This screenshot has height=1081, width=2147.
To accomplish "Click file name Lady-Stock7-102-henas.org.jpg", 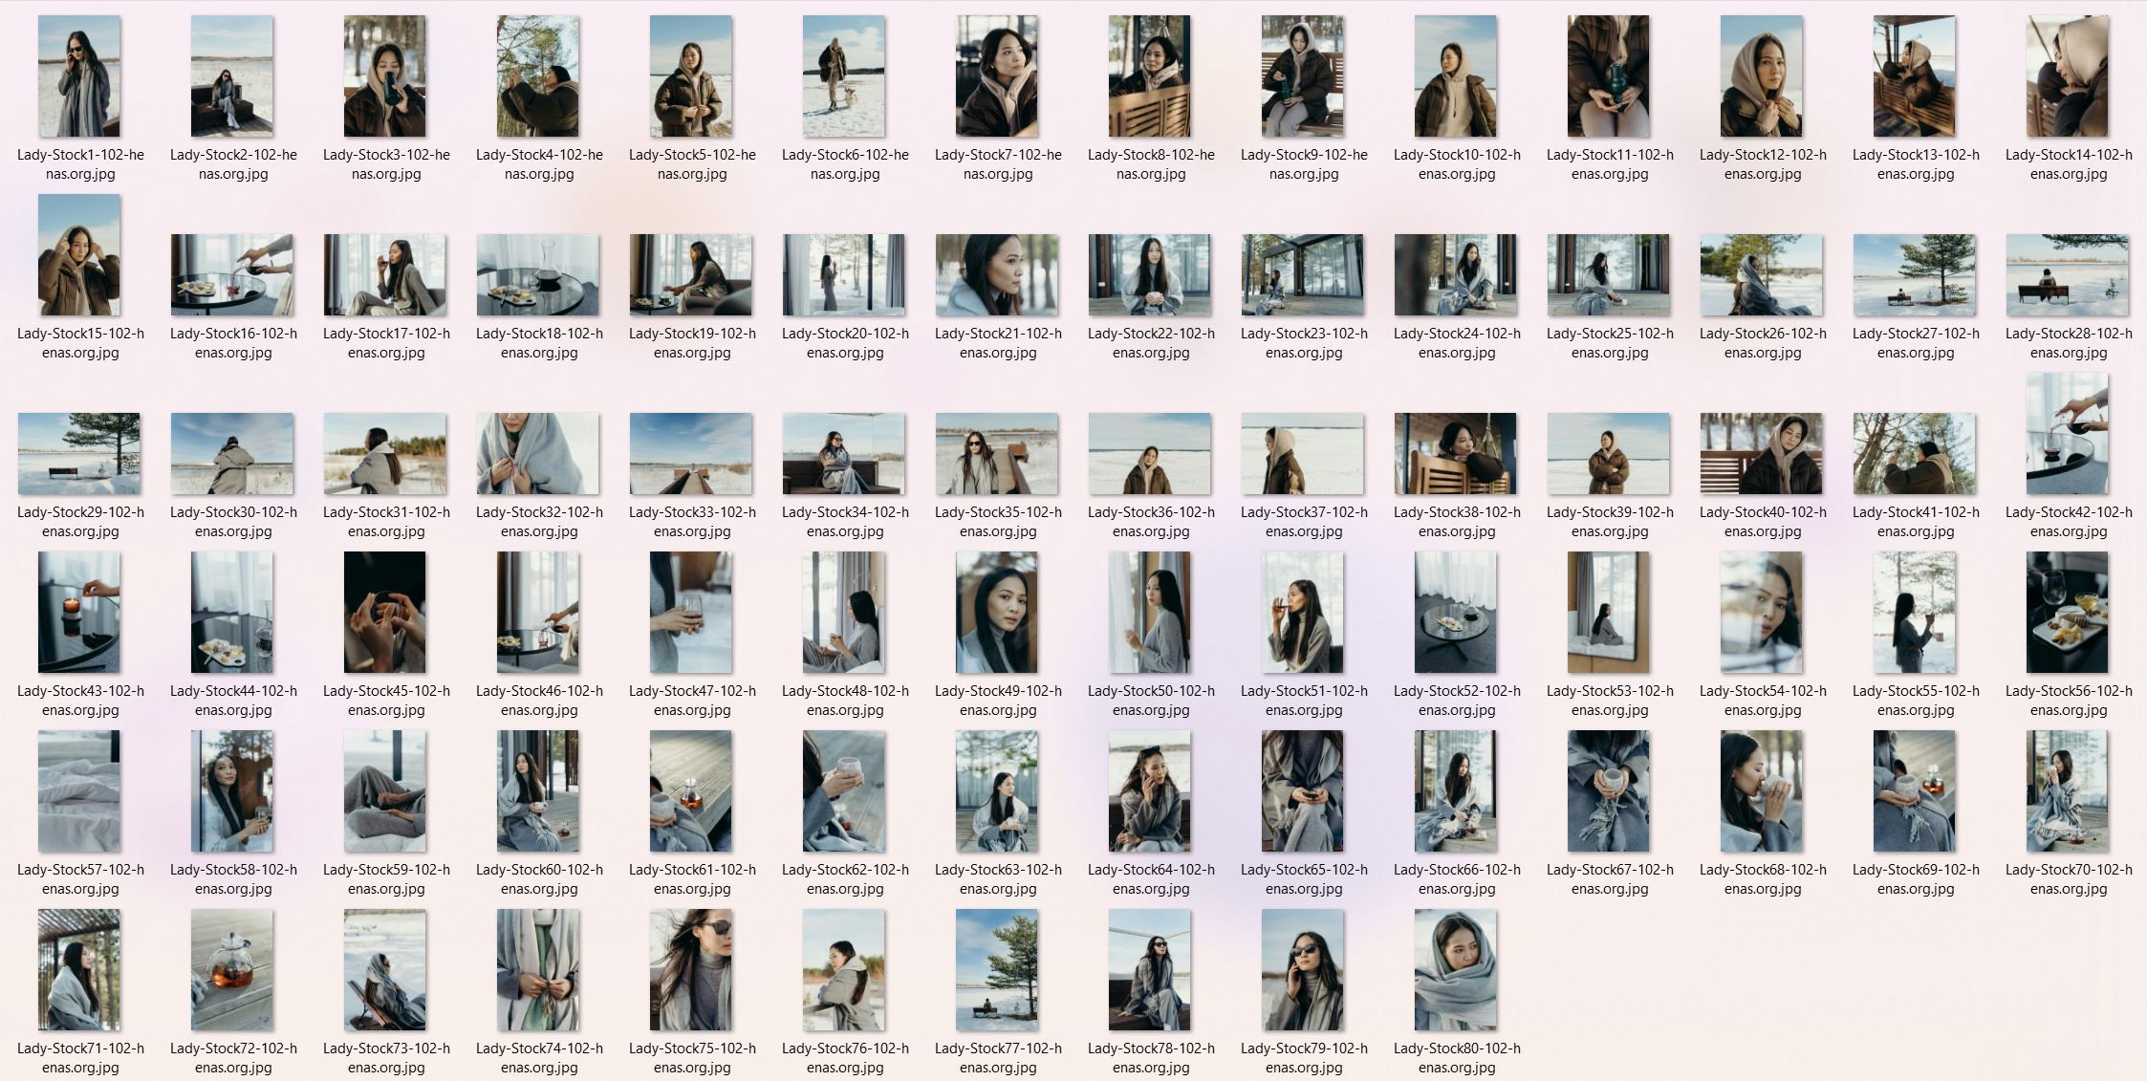I will [998, 164].
